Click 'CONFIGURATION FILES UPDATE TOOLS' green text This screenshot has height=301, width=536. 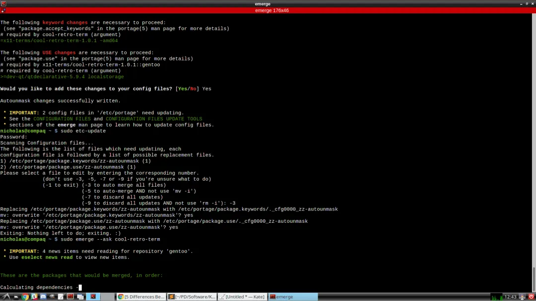(x=154, y=119)
